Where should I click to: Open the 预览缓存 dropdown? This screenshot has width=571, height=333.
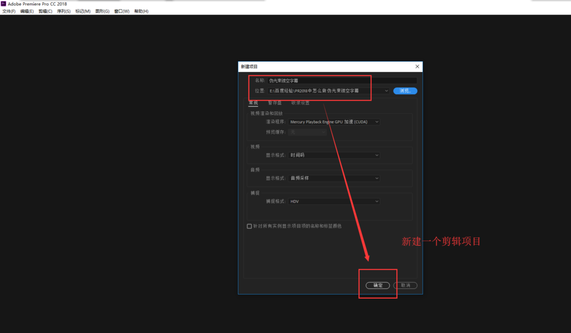coord(307,132)
